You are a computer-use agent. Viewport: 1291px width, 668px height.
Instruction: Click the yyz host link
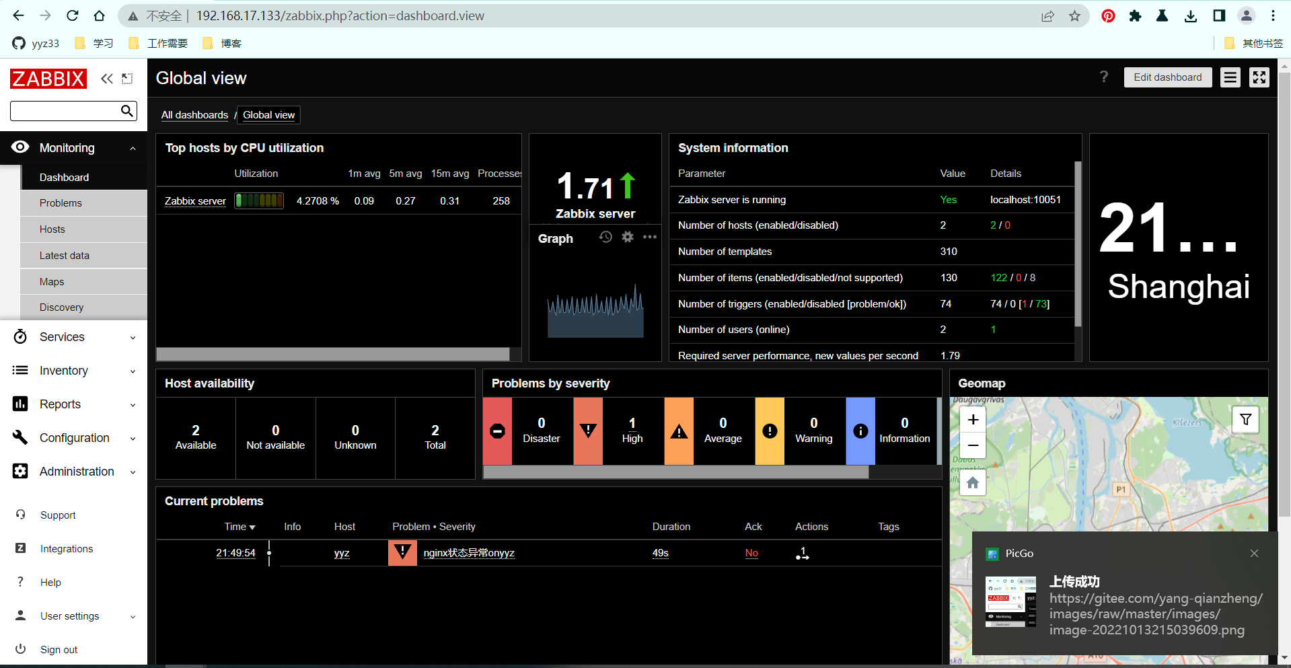(342, 553)
